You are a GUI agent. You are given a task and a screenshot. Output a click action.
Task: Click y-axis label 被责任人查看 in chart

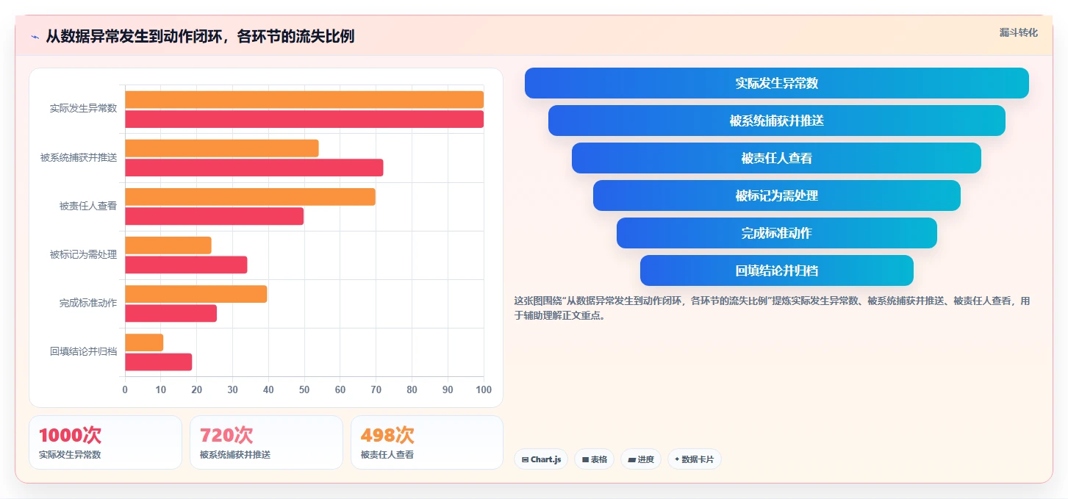(x=88, y=206)
